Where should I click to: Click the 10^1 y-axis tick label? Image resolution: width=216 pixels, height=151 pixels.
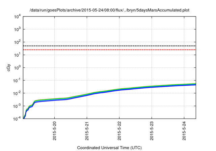click(17, 55)
